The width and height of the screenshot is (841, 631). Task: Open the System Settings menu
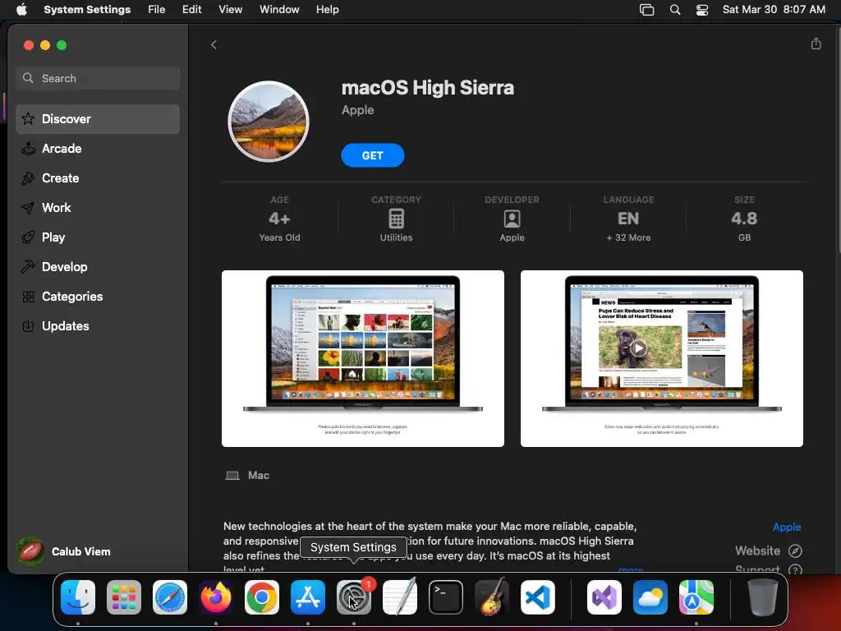point(87,10)
